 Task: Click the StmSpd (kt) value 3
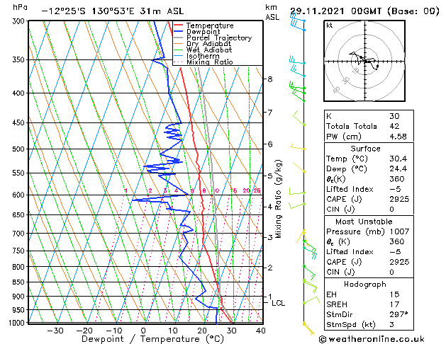point(391,325)
